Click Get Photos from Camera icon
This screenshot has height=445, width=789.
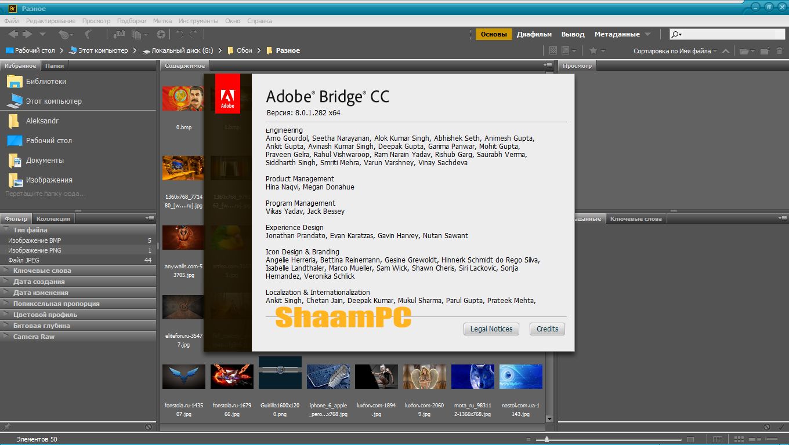[x=120, y=34]
